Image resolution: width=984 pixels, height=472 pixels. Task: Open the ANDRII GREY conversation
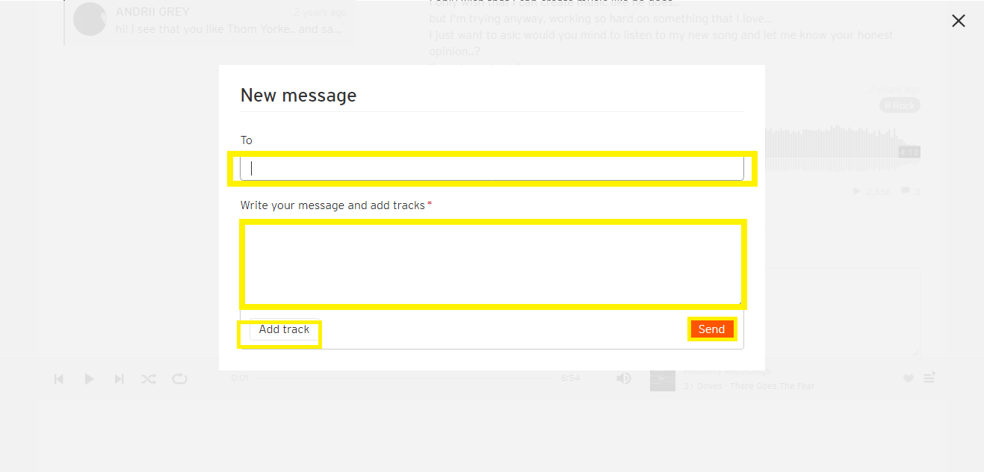[209, 21]
